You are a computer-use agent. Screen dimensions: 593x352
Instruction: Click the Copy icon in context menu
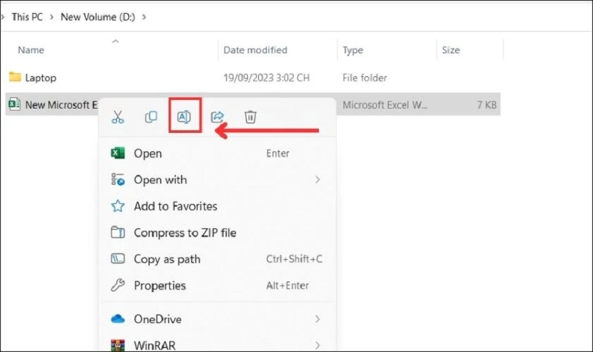click(x=151, y=117)
